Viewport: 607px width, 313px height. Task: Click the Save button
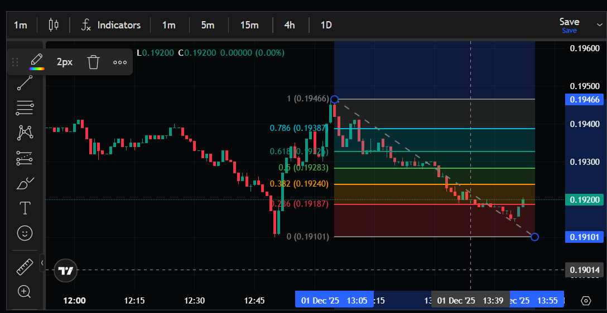pos(569,25)
